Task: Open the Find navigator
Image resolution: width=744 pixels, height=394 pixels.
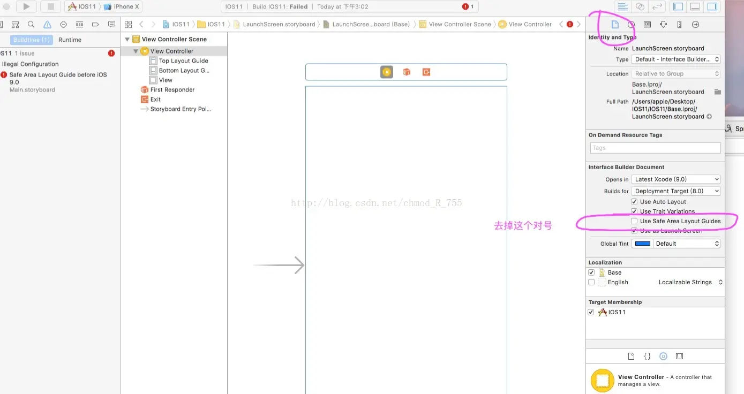Action: pos(31,25)
